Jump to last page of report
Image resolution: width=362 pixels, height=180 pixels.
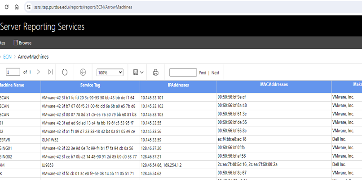pyautogui.click(x=50, y=72)
